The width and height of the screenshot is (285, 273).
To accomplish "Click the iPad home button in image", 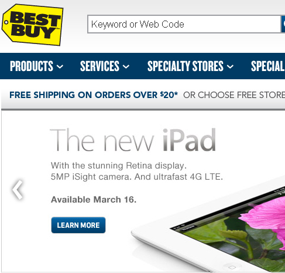I will pos(232,267).
